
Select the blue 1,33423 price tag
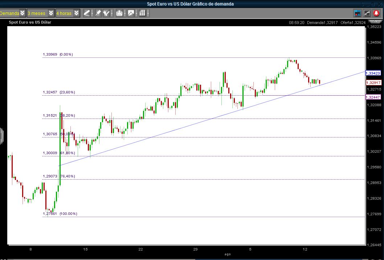point(373,73)
